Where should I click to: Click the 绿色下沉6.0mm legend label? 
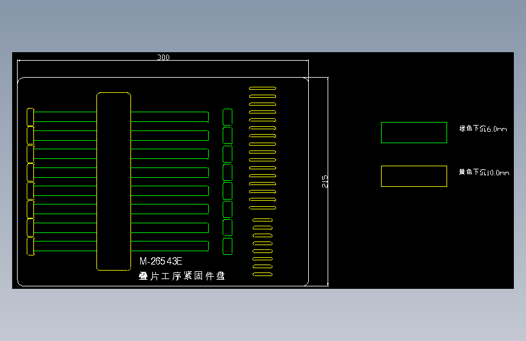click(x=483, y=129)
